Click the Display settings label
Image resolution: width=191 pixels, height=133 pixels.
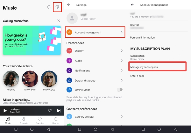click(x=79, y=51)
